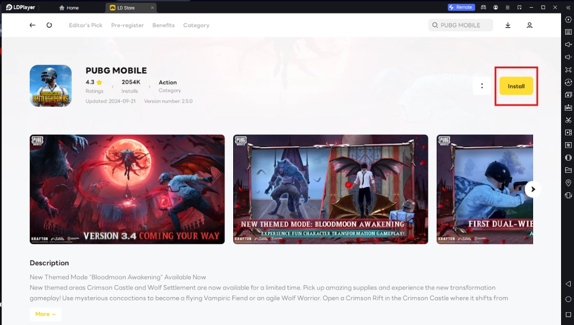Viewport: 574px width, 325px height.
Task: Click the volume up icon
Action: 568,45
